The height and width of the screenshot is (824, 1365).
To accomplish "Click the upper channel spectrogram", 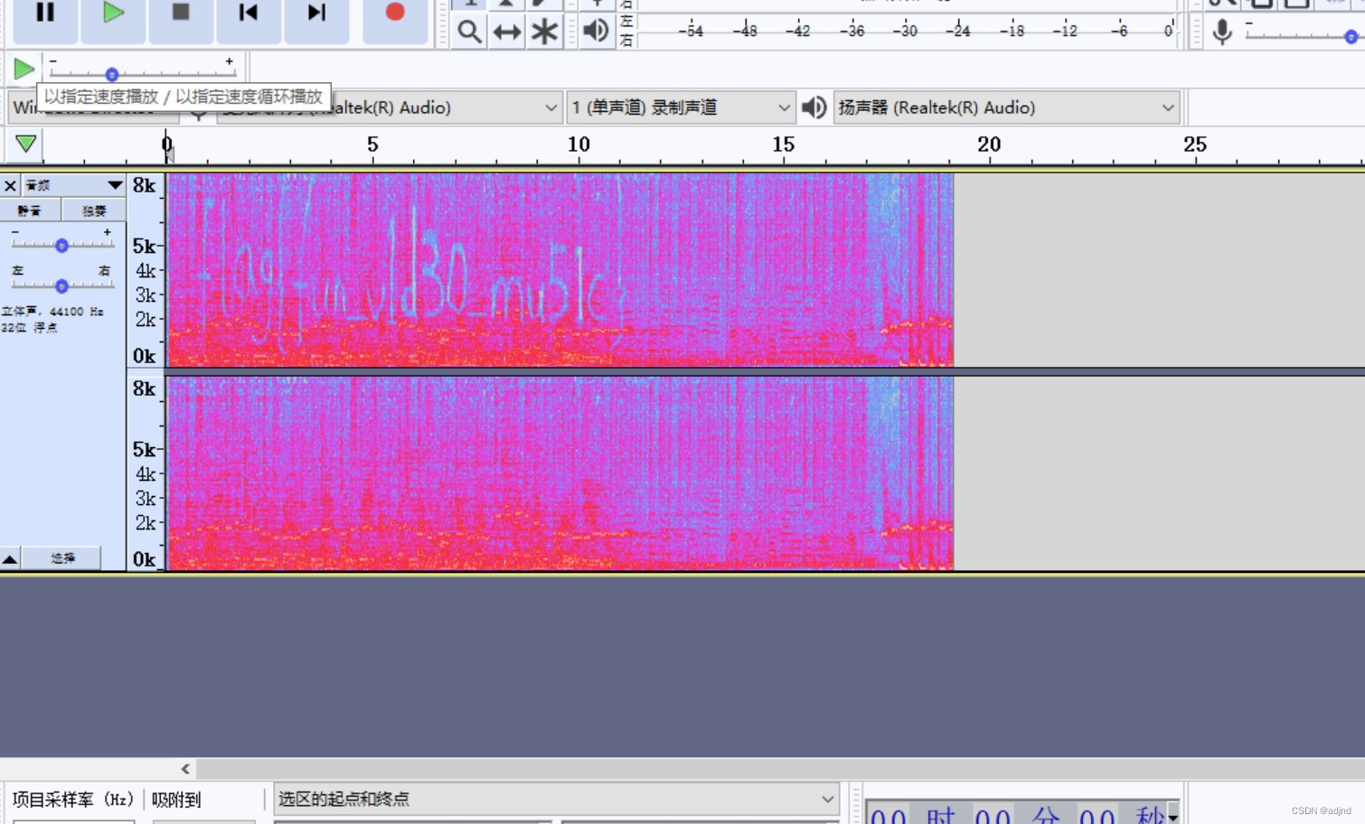I will pos(560,270).
